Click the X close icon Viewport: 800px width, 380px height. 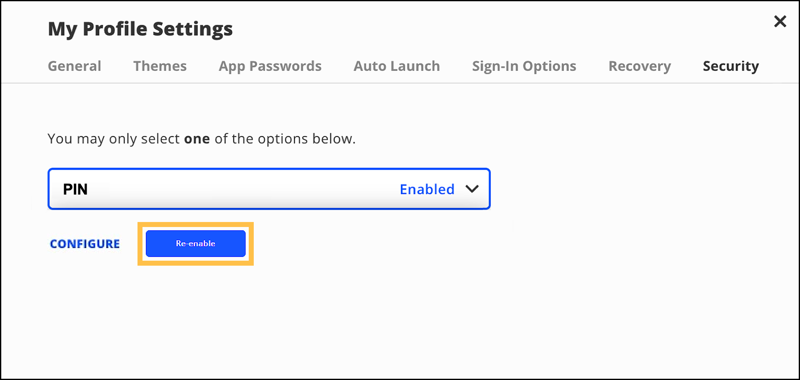[780, 21]
